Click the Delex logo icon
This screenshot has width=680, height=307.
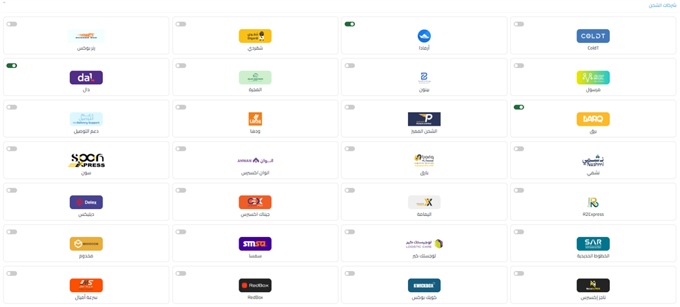point(86,202)
